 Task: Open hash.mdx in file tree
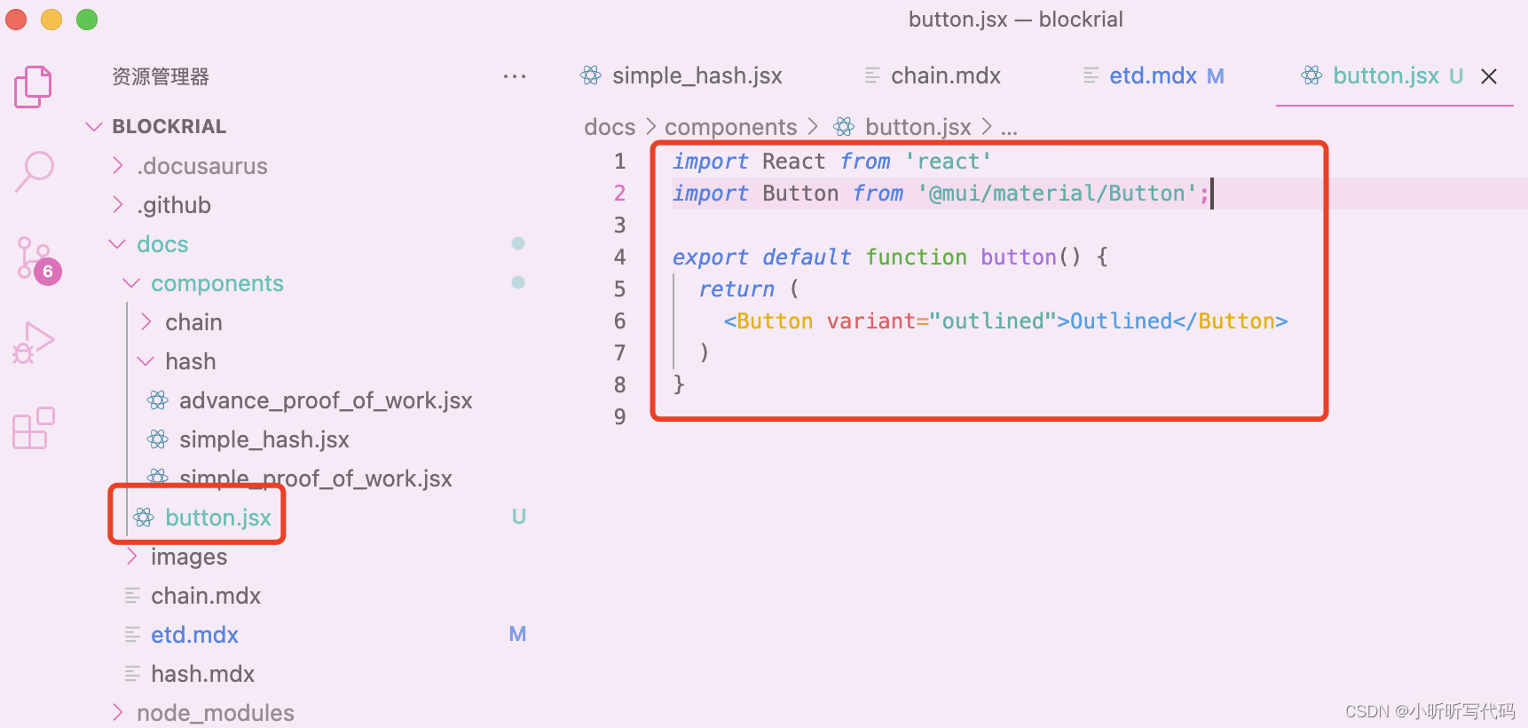point(202,674)
